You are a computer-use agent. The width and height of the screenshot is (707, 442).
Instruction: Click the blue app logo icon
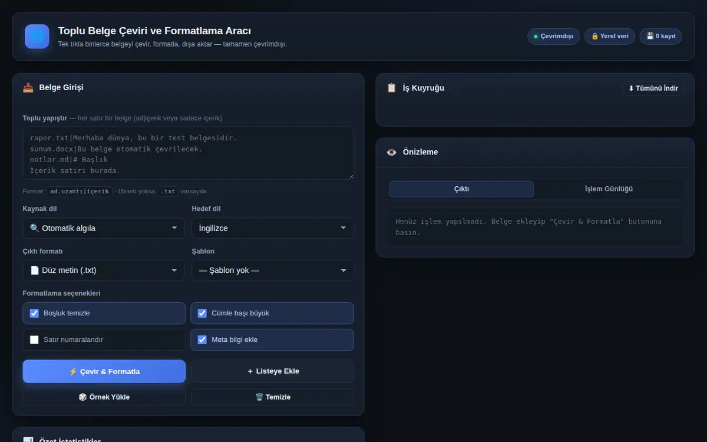point(37,37)
